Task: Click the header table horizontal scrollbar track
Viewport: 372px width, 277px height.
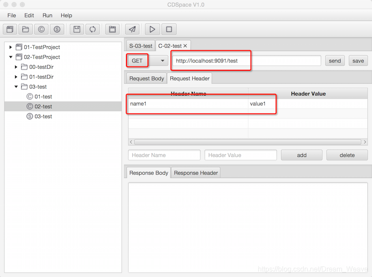Action: click(x=248, y=142)
